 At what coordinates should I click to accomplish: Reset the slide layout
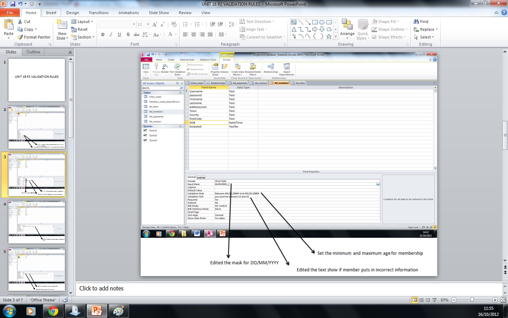click(79, 29)
